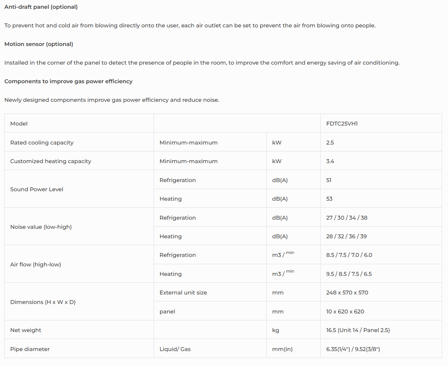Screen dimensions: 448x366
Task: Select the 16.5 (Unit 14 / Panel 2.5) weight value
Action: pyautogui.click(x=358, y=330)
